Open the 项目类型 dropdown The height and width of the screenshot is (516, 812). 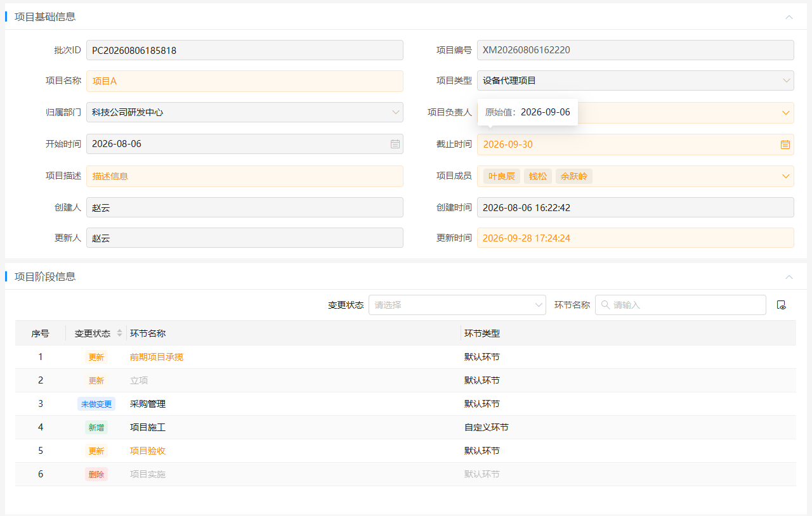pos(635,81)
